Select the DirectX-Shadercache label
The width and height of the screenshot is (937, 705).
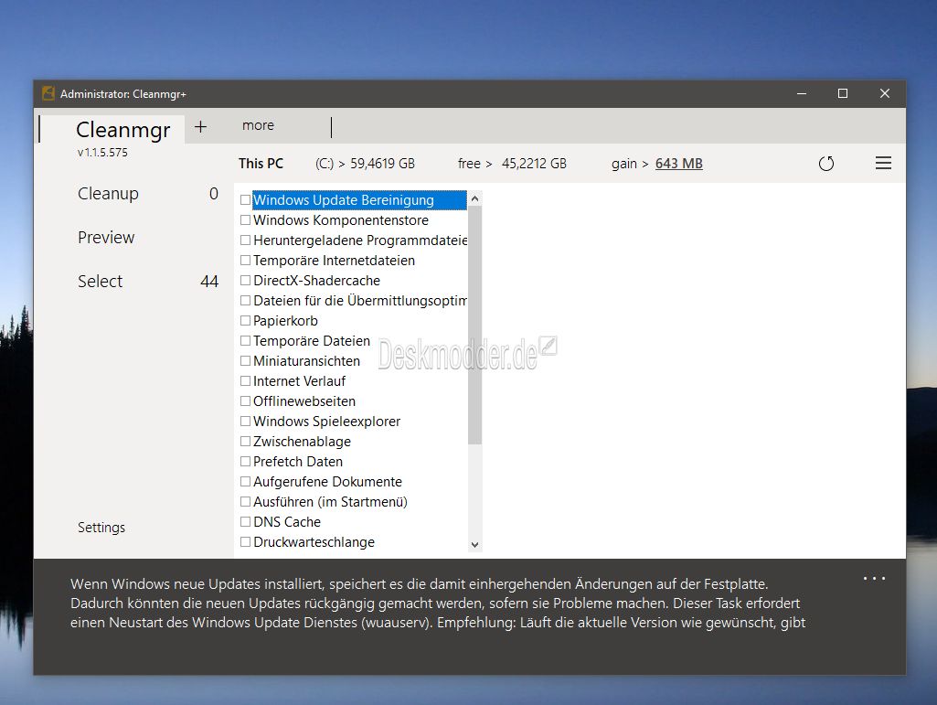[x=316, y=281]
